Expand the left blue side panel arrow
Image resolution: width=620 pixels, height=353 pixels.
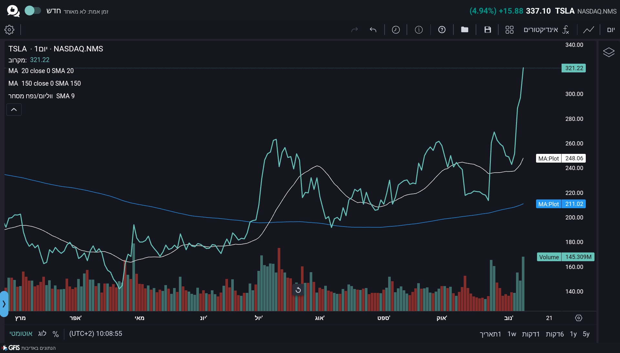pyautogui.click(x=4, y=304)
